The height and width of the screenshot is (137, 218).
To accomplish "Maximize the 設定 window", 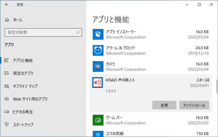I will tap(199, 5).
